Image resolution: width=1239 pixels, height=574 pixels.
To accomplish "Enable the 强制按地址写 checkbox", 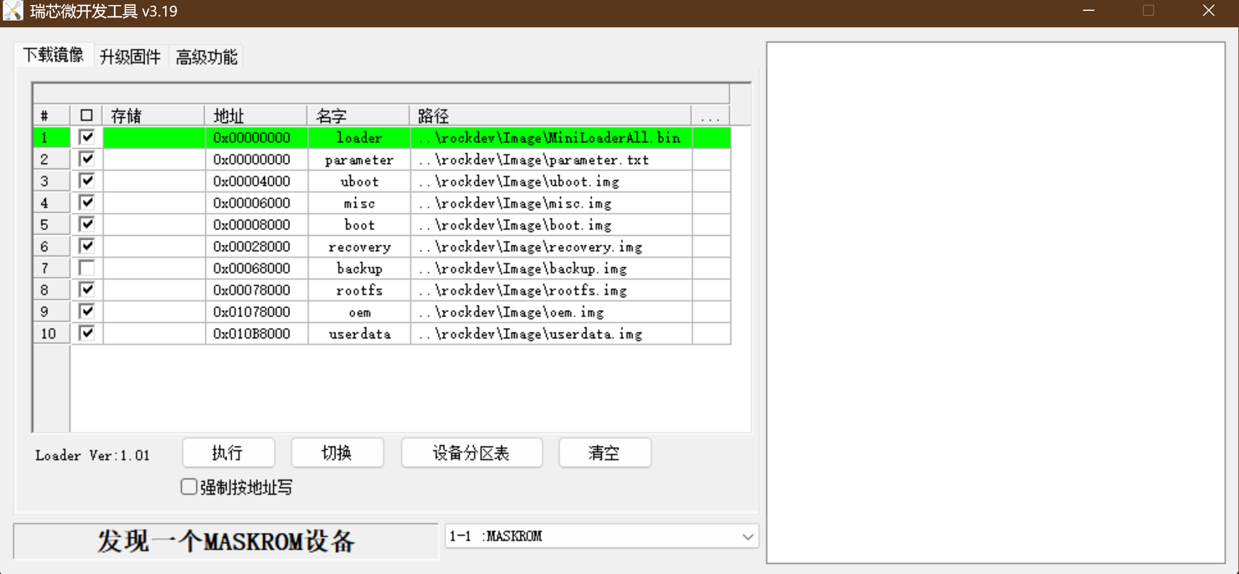I will pos(189,487).
